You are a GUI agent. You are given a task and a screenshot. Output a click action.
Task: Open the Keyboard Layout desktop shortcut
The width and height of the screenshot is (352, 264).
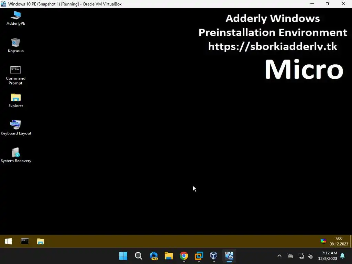tap(16, 128)
